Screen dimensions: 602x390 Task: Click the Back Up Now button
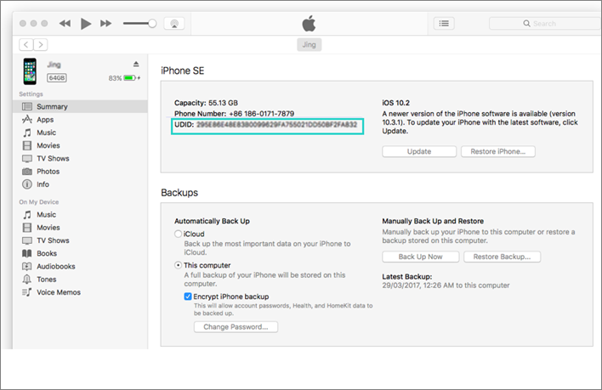pos(420,257)
